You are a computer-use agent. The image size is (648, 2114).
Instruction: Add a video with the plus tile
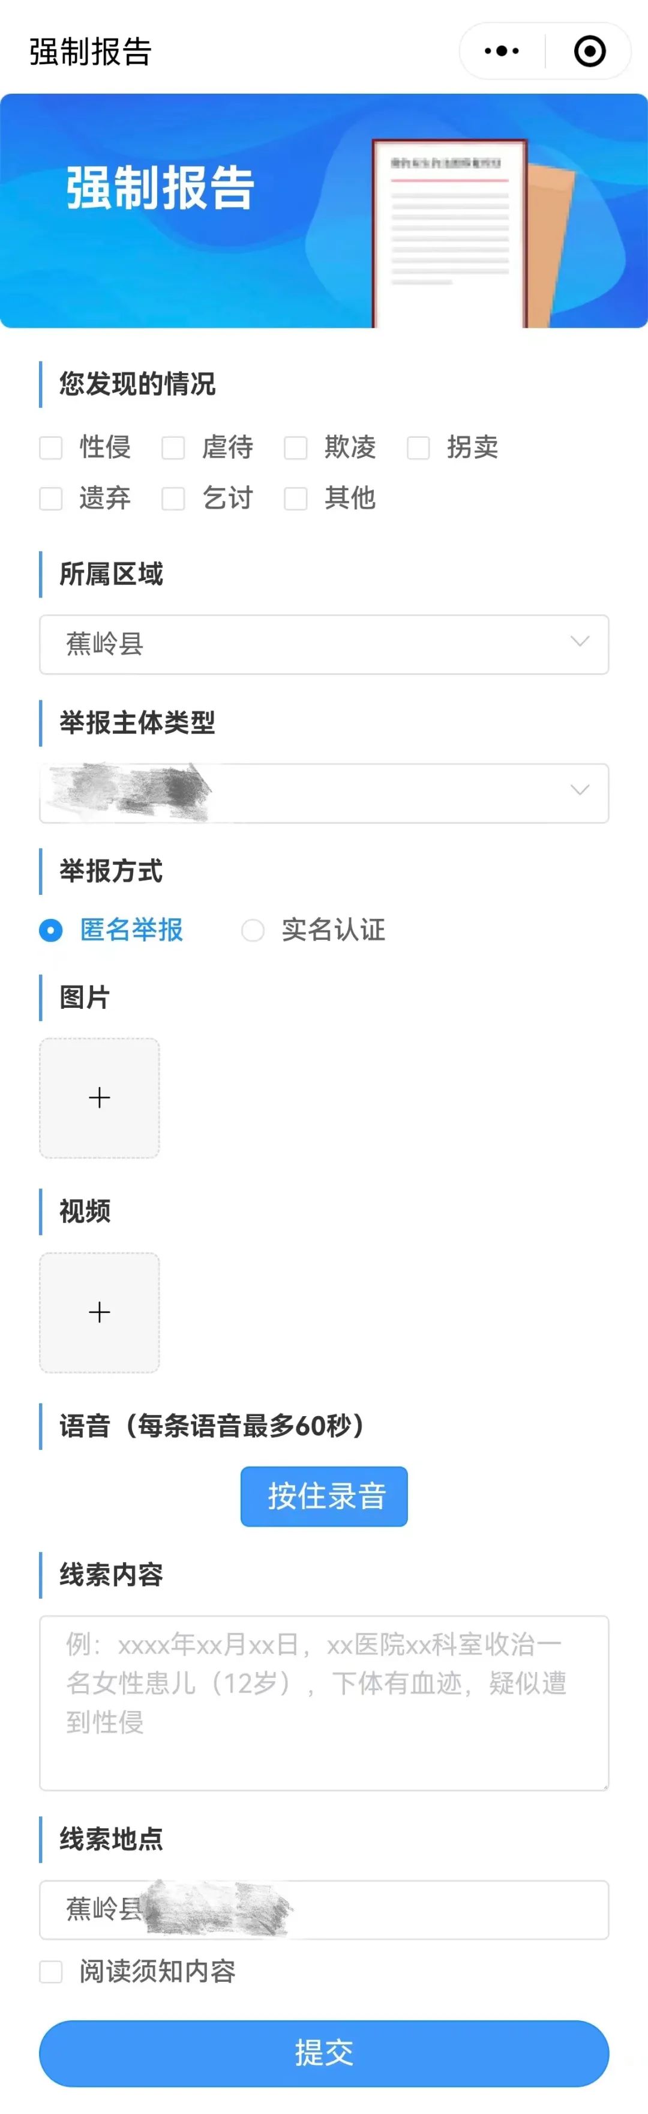point(99,1312)
